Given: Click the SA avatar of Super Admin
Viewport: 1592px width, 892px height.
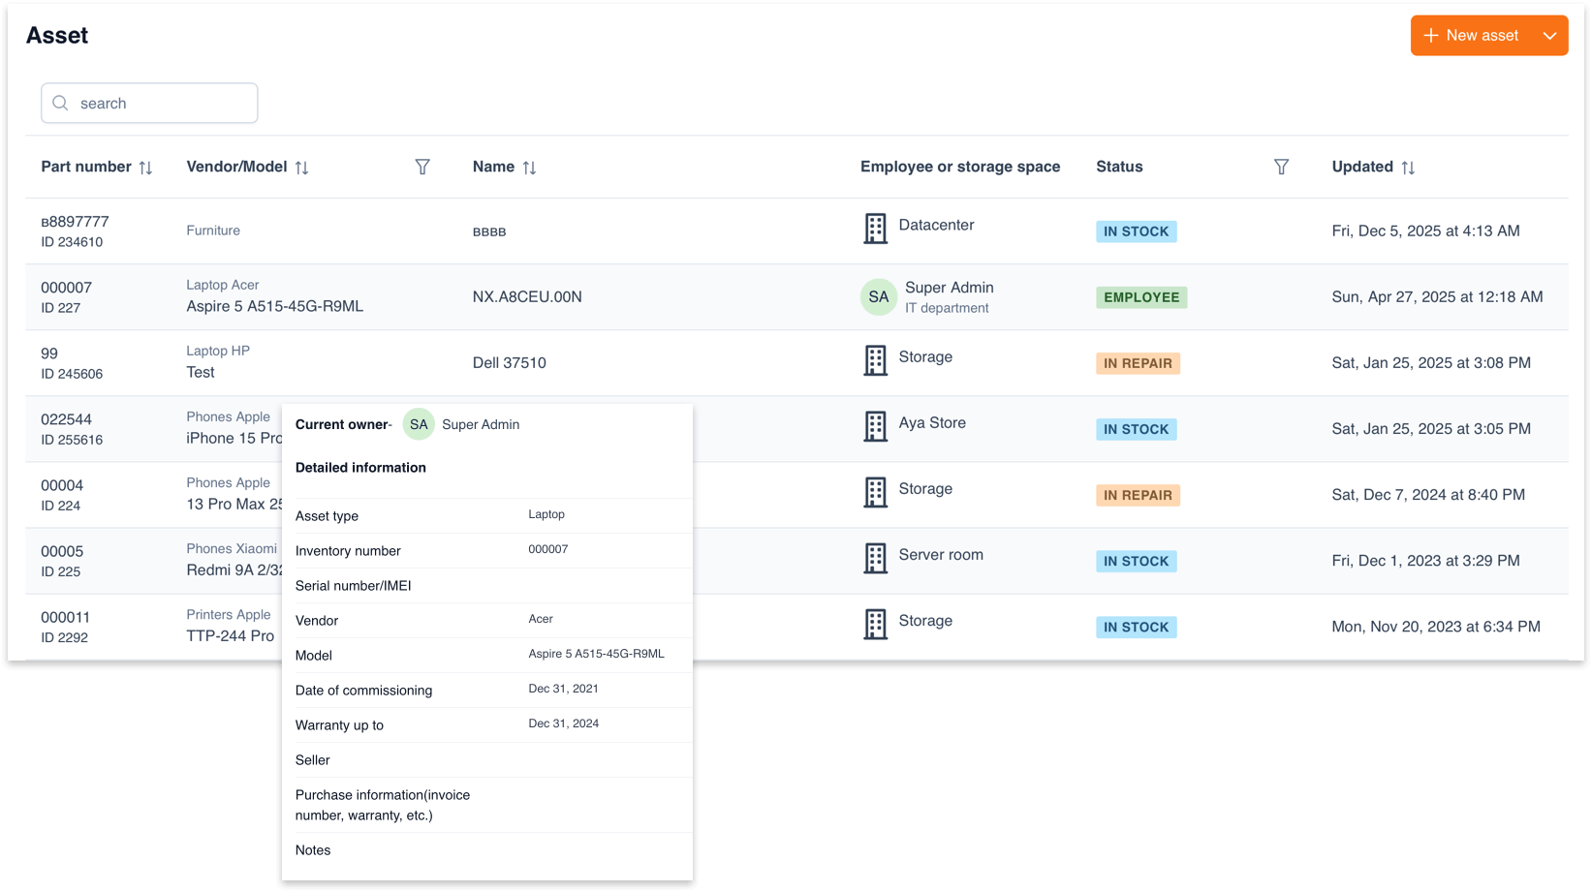Looking at the screenshot, I should click(878, 296).
